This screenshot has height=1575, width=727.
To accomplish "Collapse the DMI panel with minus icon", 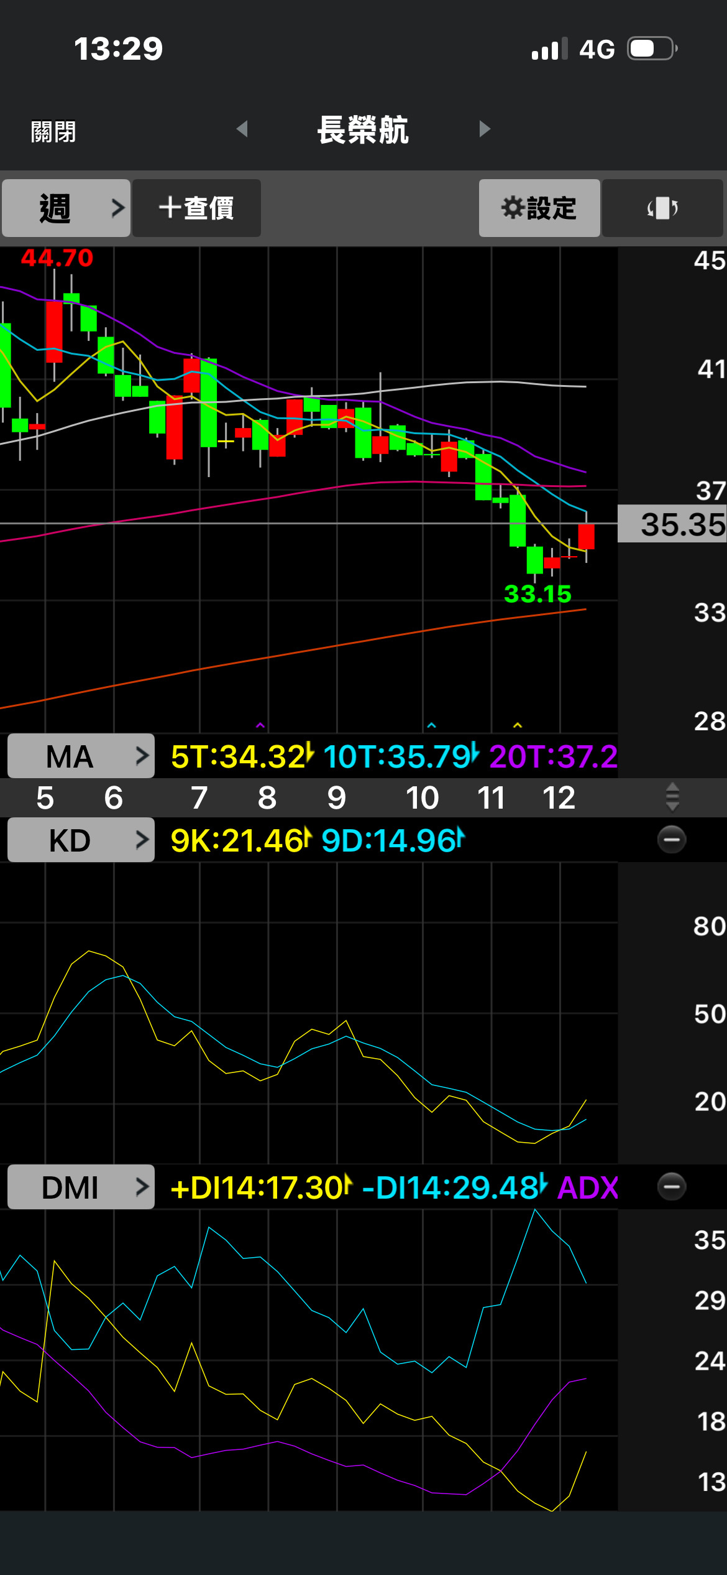I will 672,1187.
